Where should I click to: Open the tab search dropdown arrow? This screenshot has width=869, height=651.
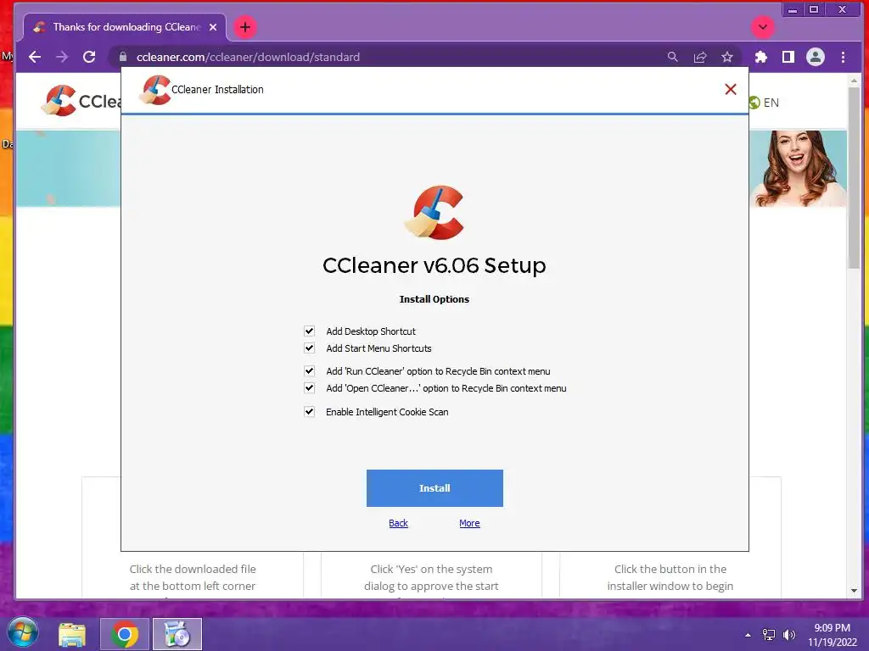click(763, 27)
